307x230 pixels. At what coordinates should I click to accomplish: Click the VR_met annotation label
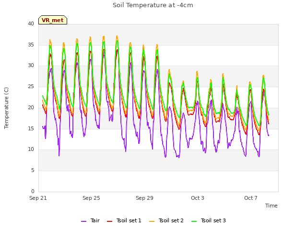[x=53, y=20]
